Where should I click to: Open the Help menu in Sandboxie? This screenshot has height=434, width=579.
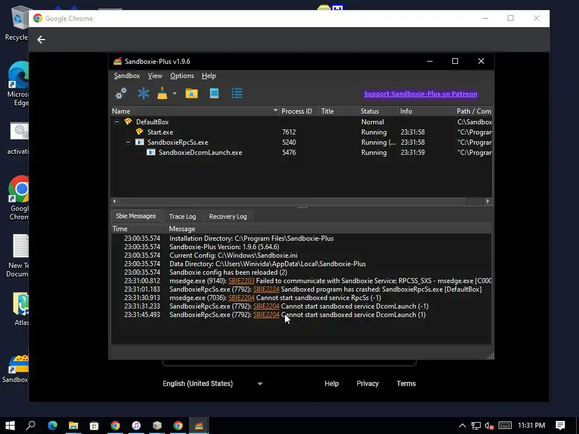point(209,76)
